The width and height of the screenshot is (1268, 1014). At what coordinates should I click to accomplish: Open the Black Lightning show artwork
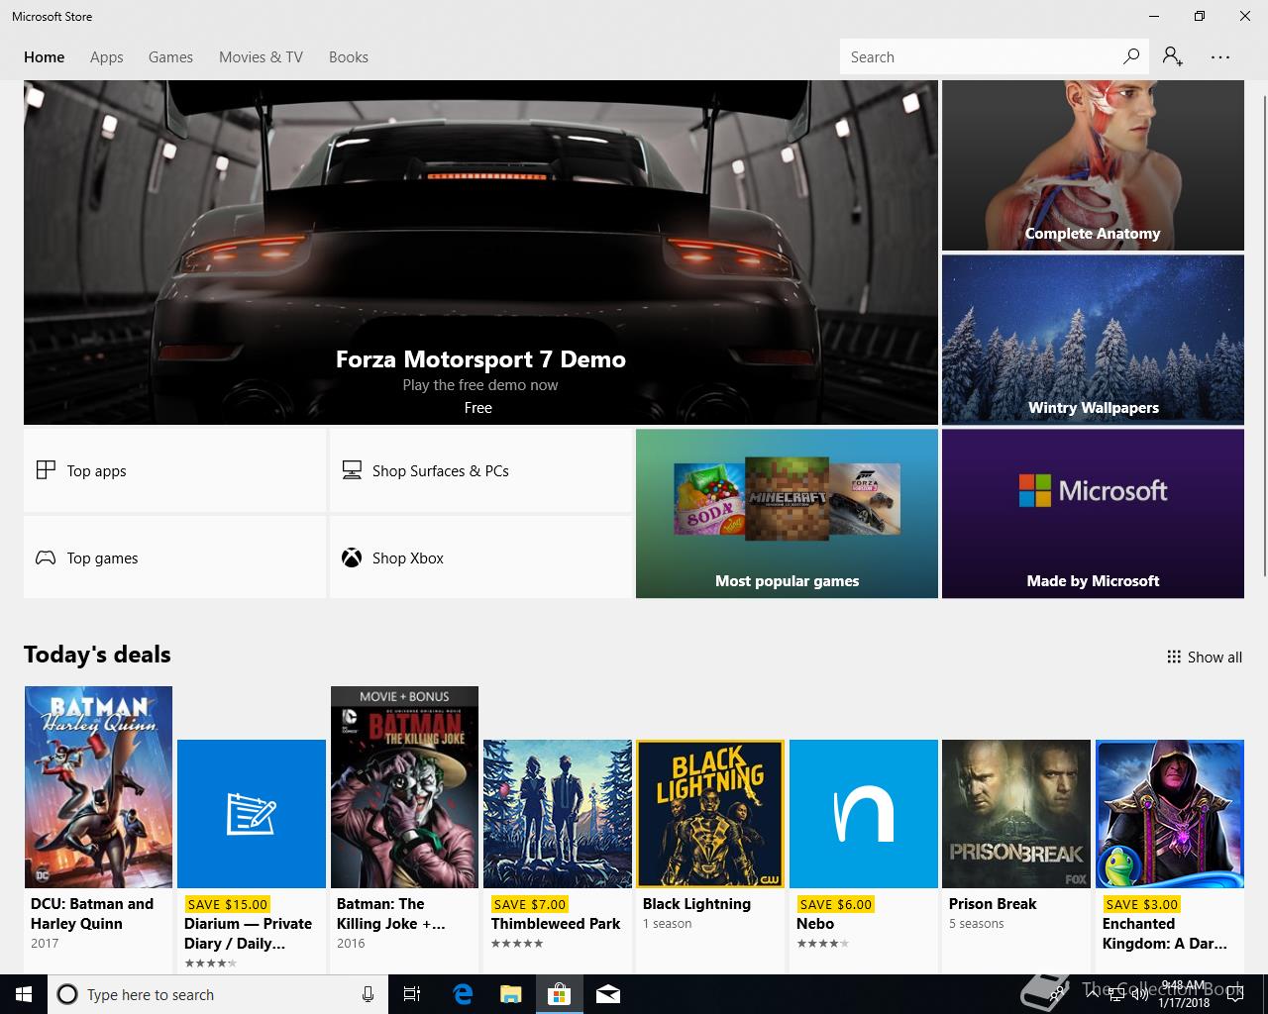click(x=710, y=814)
